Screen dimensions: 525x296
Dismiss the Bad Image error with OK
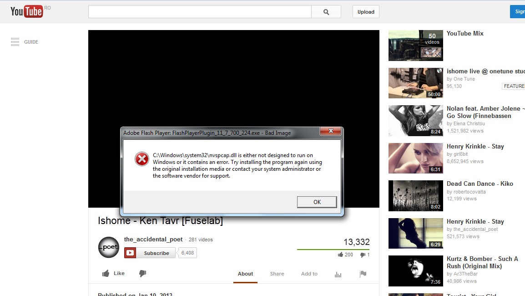tap(317, 202)
